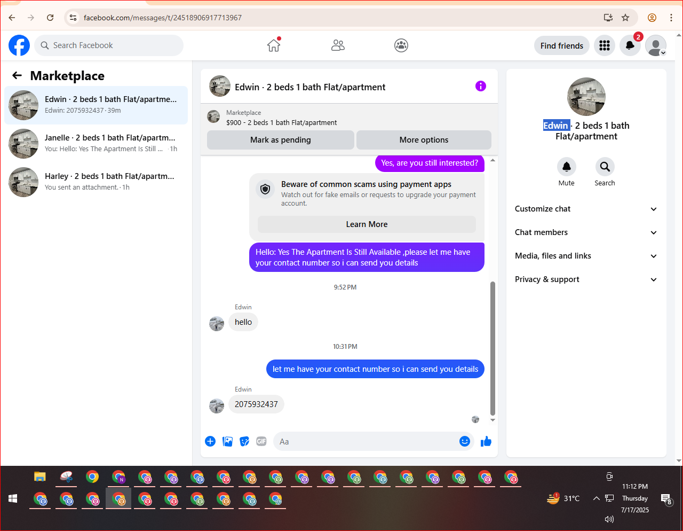Image resolution: width=683 pixels, height=531 pixels.
Task: Click 'Yes, are you still interested?' message
Action: pyautogui.click(x=430, y=163)
